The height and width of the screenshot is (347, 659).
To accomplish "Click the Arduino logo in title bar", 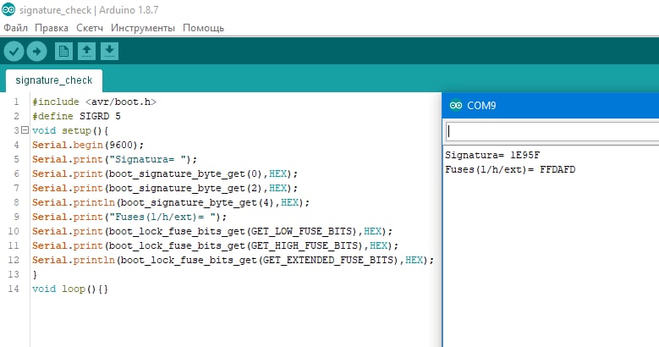I will [8, 9].
